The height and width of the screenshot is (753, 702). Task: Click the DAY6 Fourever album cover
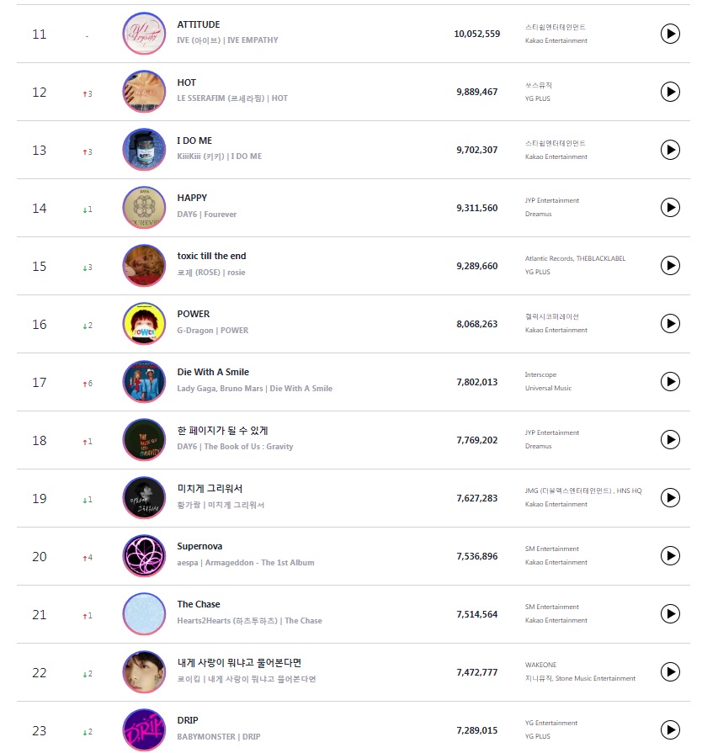tap(144, 208)
